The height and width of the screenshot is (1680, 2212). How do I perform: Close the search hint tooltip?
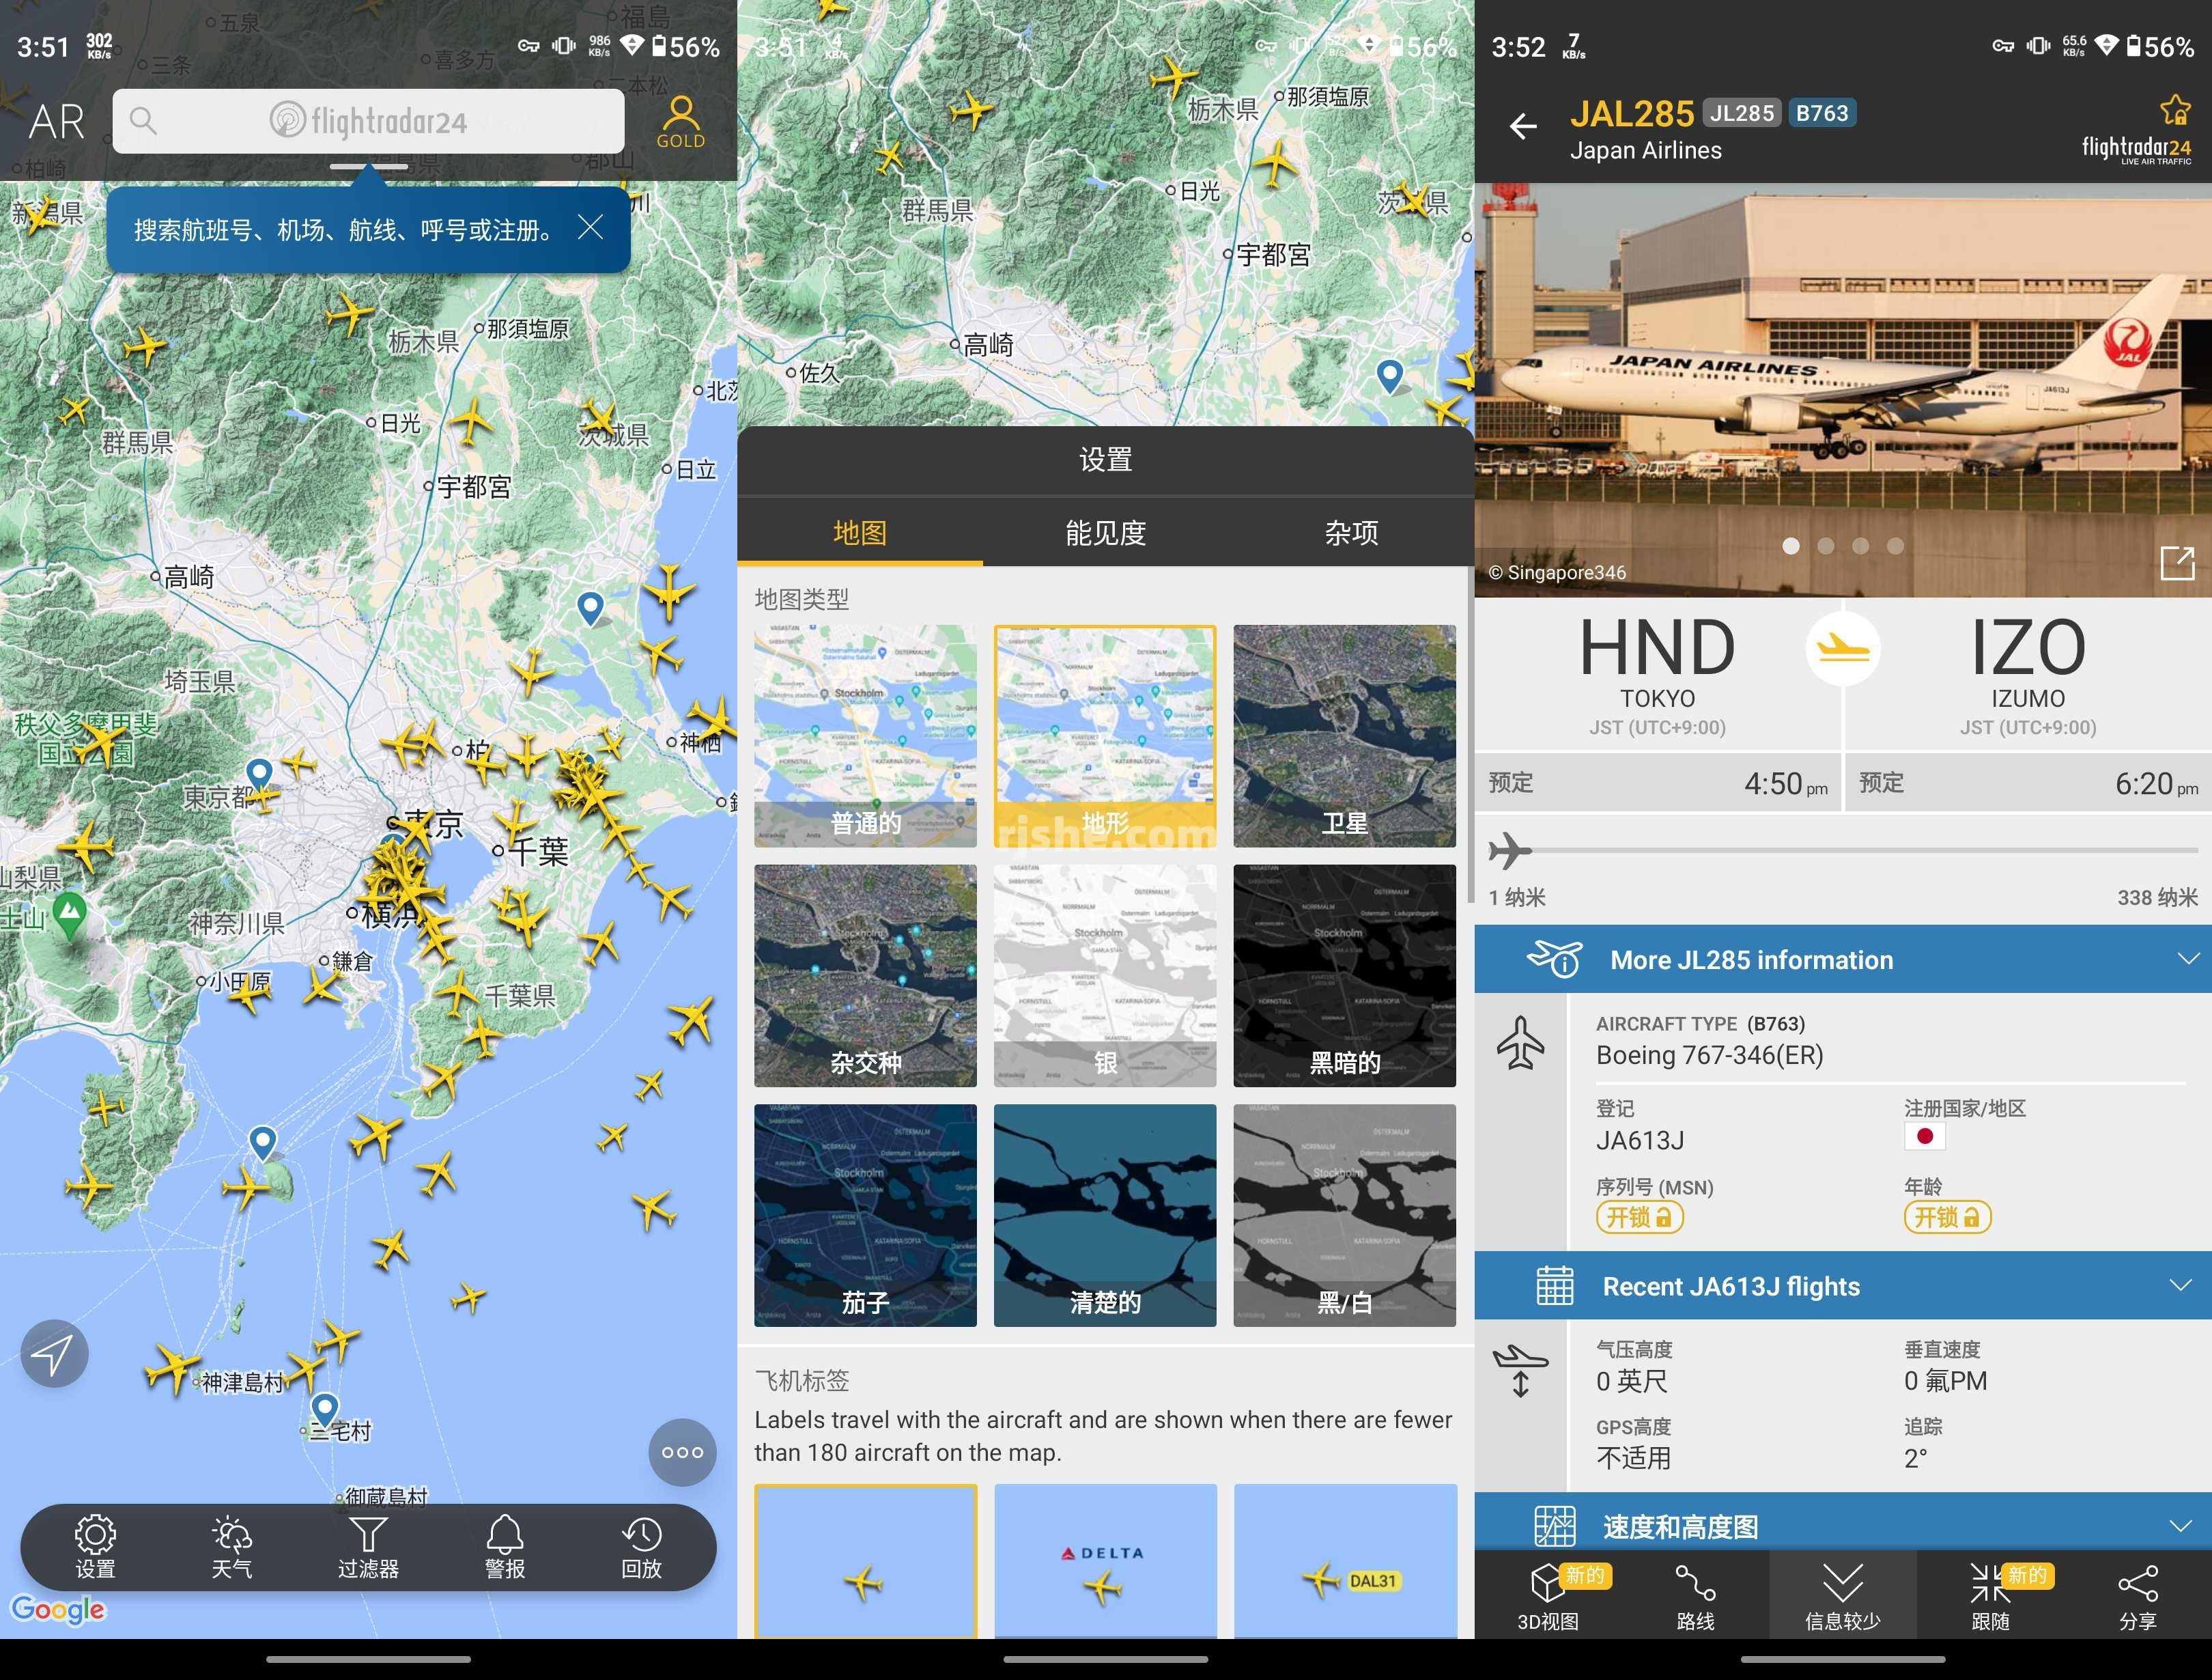click(x=591, y=227)
